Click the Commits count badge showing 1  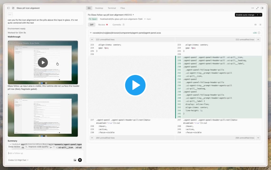pos(124,25)
